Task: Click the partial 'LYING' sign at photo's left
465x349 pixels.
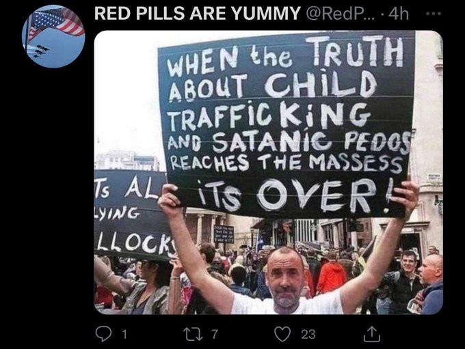Action: click(118, 212)
